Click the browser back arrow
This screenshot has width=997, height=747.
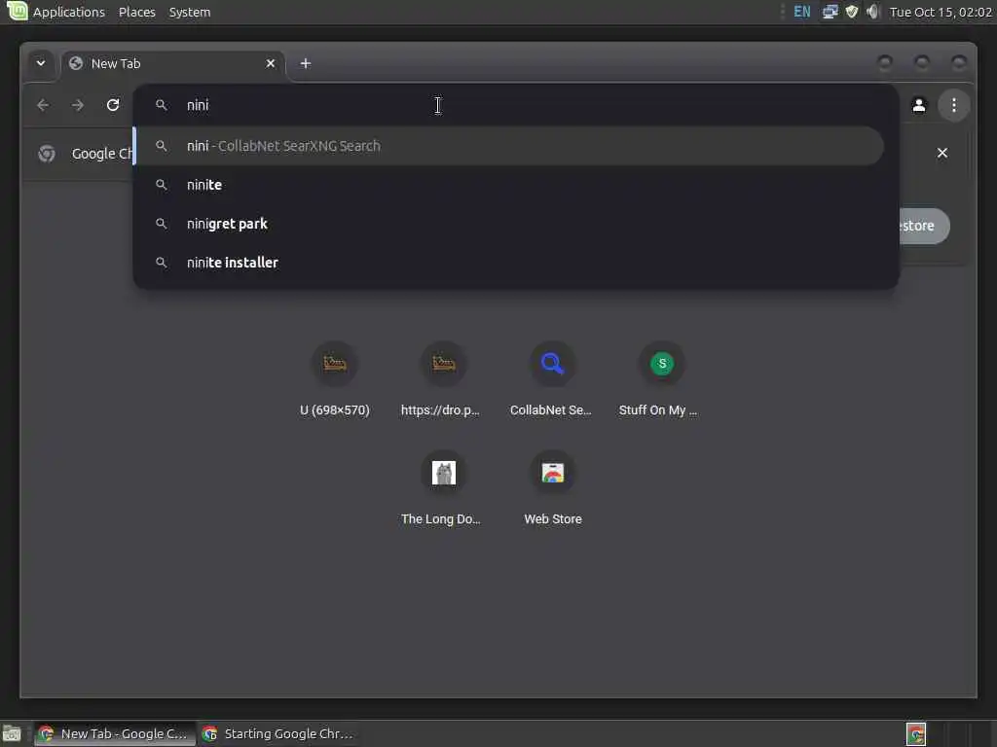click(43, 105)
